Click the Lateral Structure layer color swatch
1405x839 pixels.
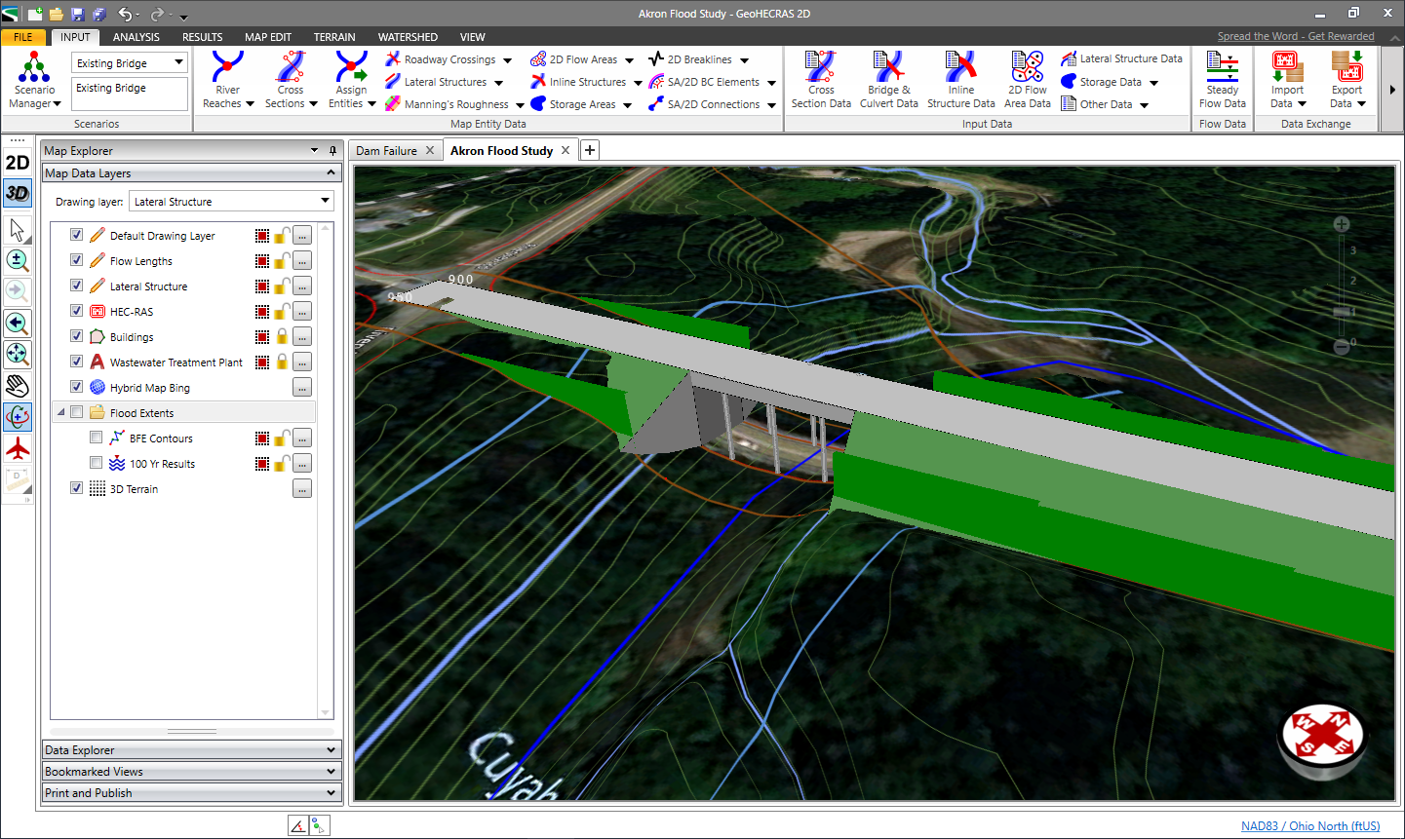point(260,286)
